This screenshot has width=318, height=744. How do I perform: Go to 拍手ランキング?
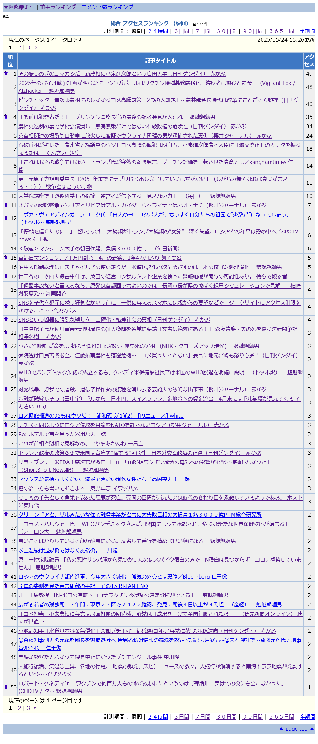tap(58, 7)
